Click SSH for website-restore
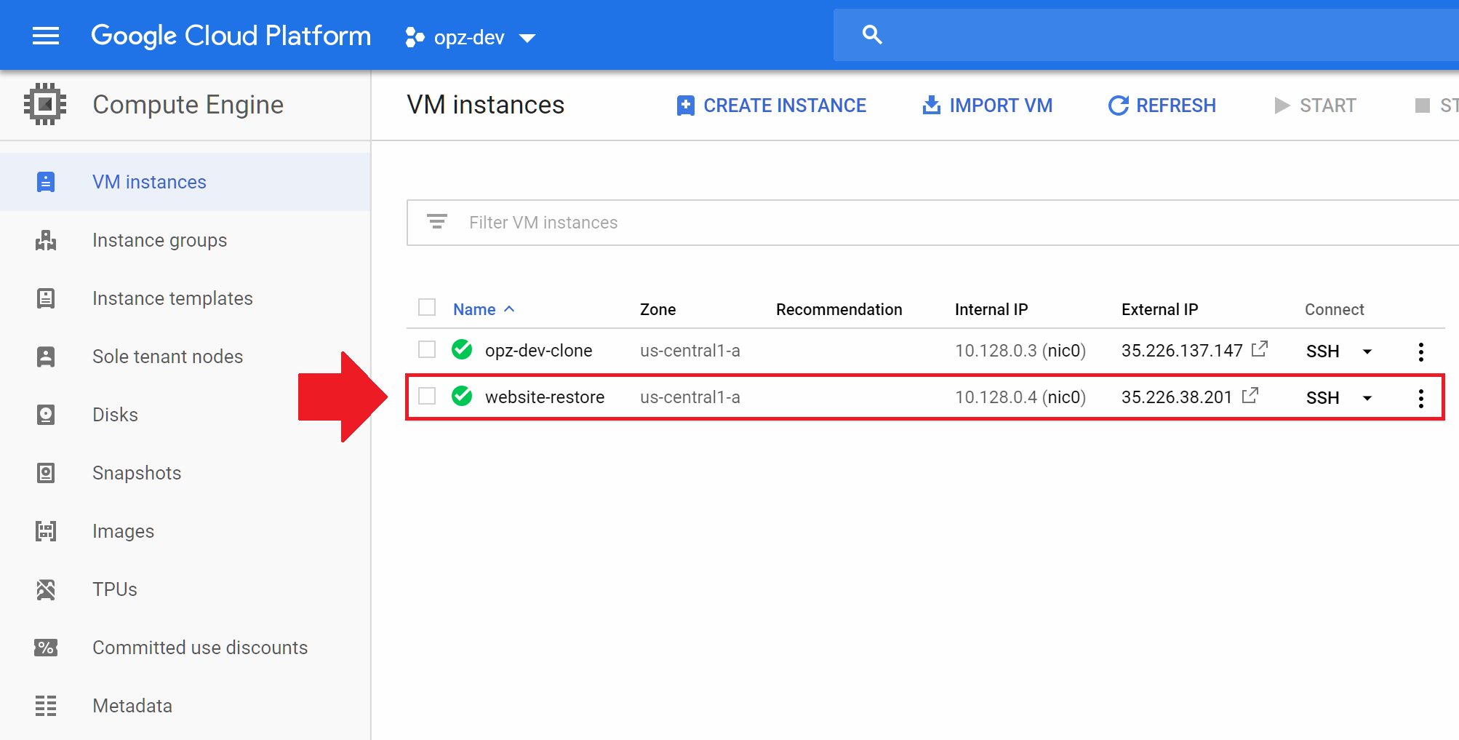The height and width of the screenshot is (740, 1459). tap(1323, 398)
